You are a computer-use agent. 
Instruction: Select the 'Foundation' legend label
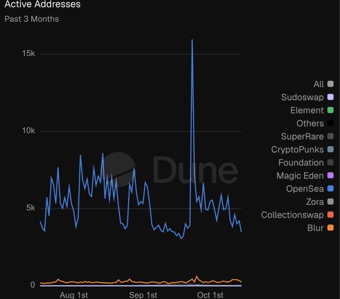click(x=301, y=163)
